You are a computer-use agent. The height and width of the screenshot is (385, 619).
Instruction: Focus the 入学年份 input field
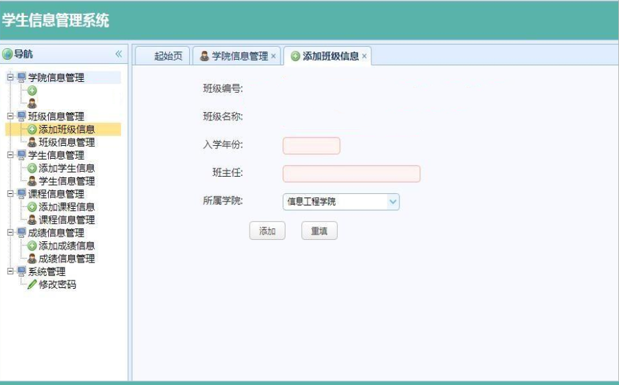(312, 146)
